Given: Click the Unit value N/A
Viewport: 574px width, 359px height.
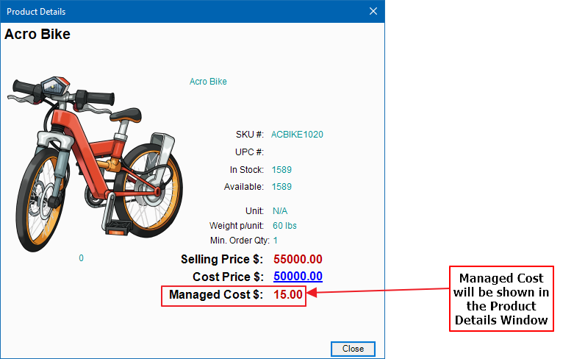Looking at the screenshot, I should (x=279, y=210).
